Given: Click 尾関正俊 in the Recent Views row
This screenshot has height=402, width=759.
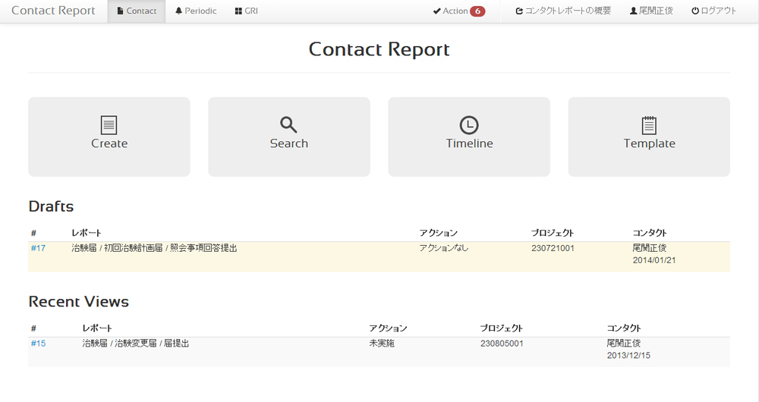Looking at the screenshot, I should coord(624,344).
